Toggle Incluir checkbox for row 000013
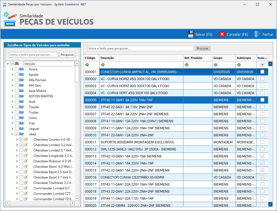 262,156
